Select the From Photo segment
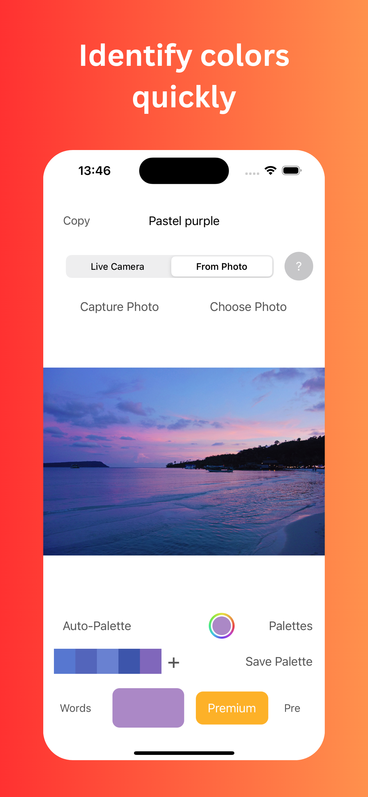This screenshot has height=797, width=368. coord(222,266)
